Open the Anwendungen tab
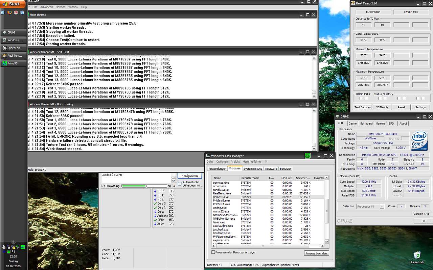Screen dimensions: 433x270 pos(217,168)
